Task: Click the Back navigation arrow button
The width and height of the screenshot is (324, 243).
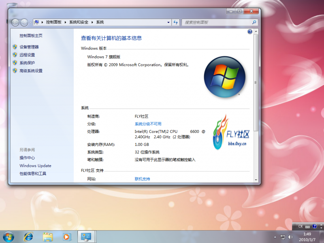Action: 15,22
